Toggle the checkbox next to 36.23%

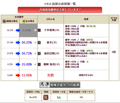35,42
